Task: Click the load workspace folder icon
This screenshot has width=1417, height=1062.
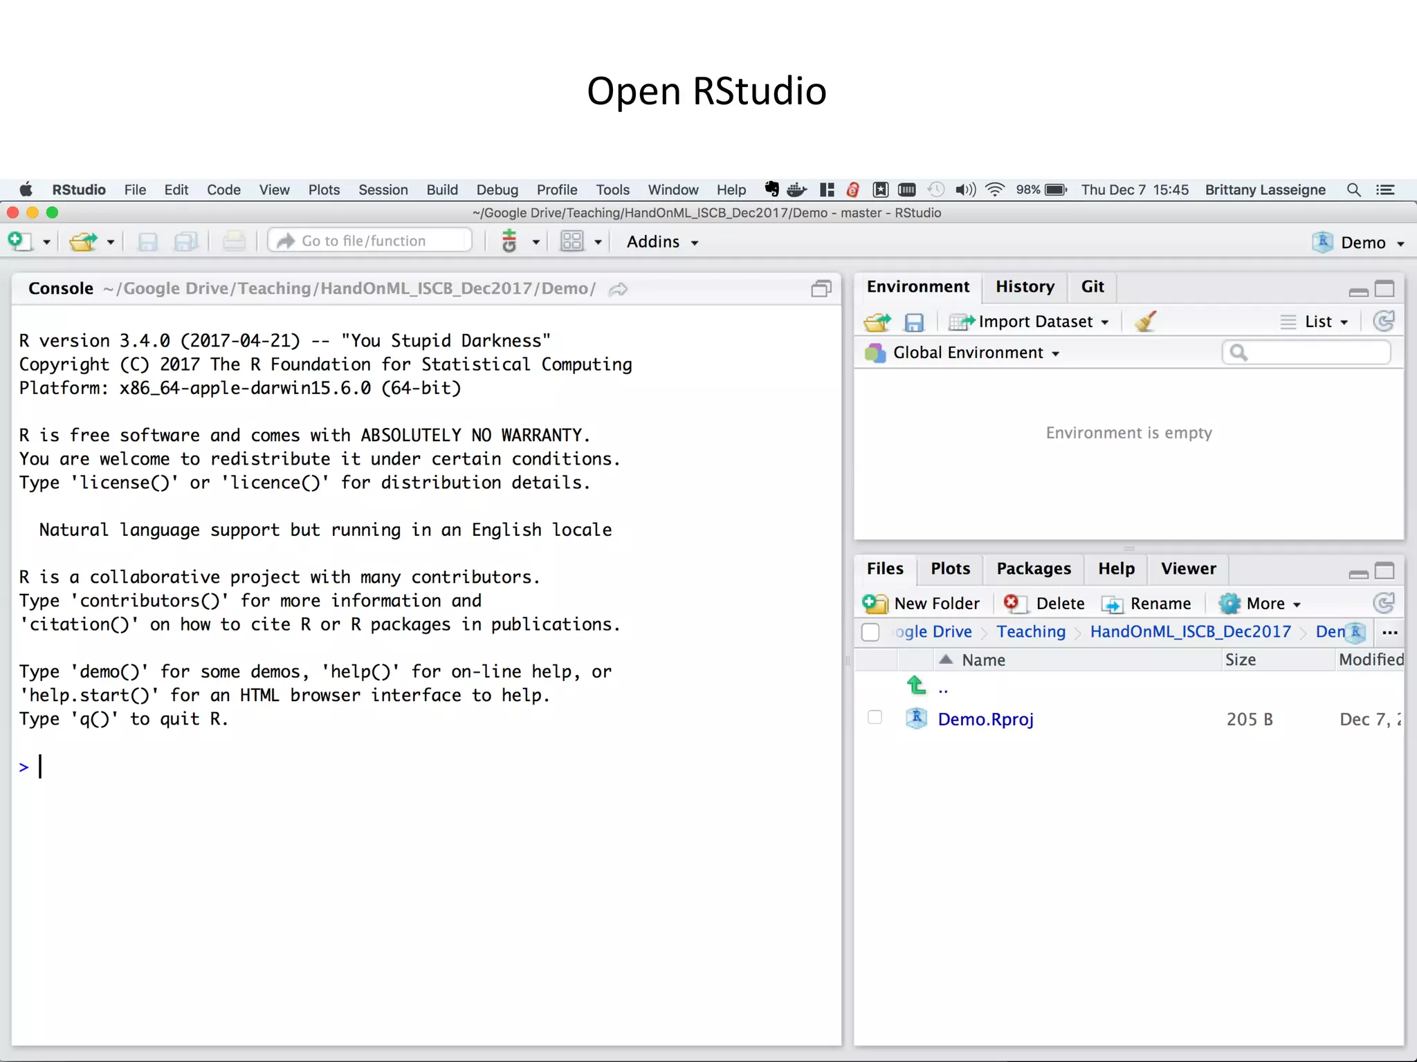Action: click(x=877, y=322)
